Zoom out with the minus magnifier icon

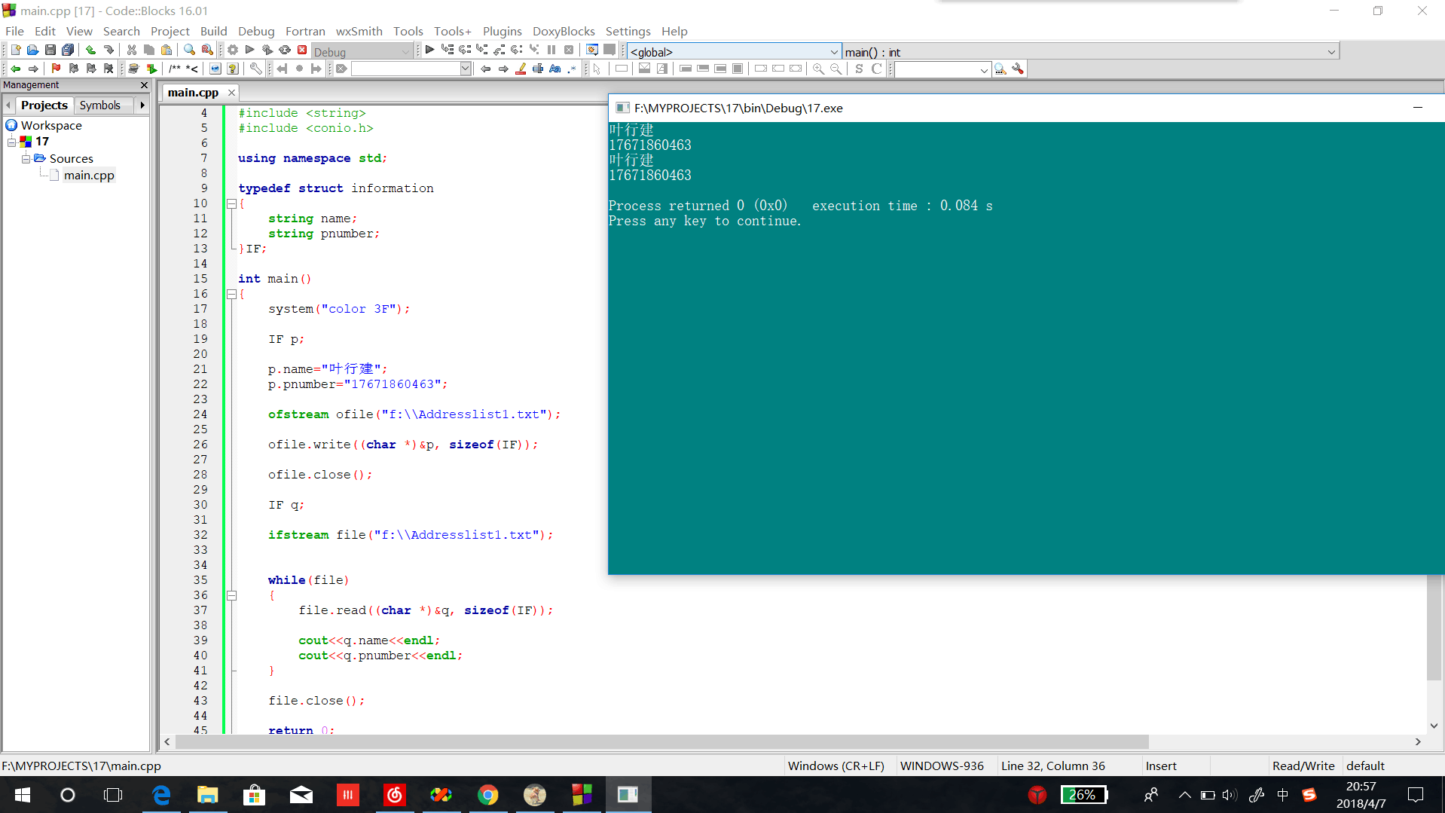coord(836,69)
